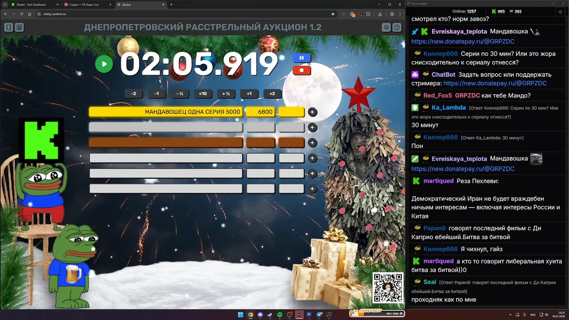Click the plus icon on the fourth lot row
The height and width of the screenshot is (320, 569).
click(x=313, y=158)
